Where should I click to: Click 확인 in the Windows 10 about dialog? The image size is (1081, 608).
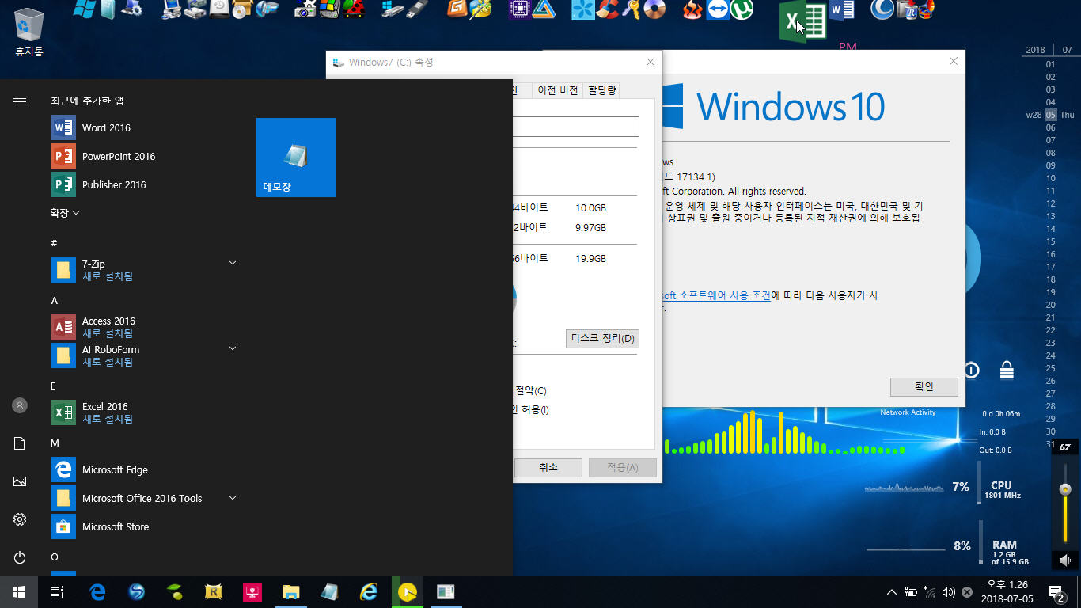click(924, 386)
